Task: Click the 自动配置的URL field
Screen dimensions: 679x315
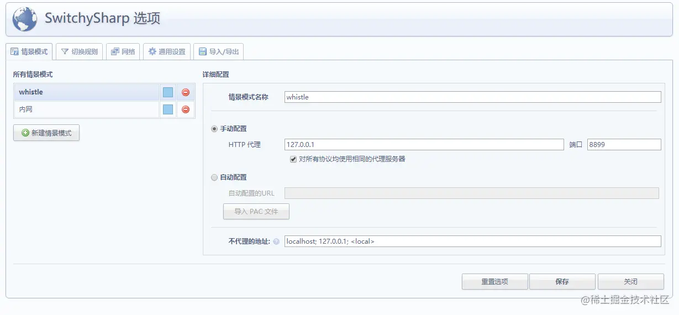Action: pyautogui.click(x=471, y=193)
